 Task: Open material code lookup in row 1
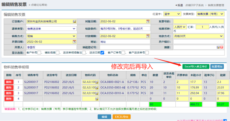click(x=97, y=82)
